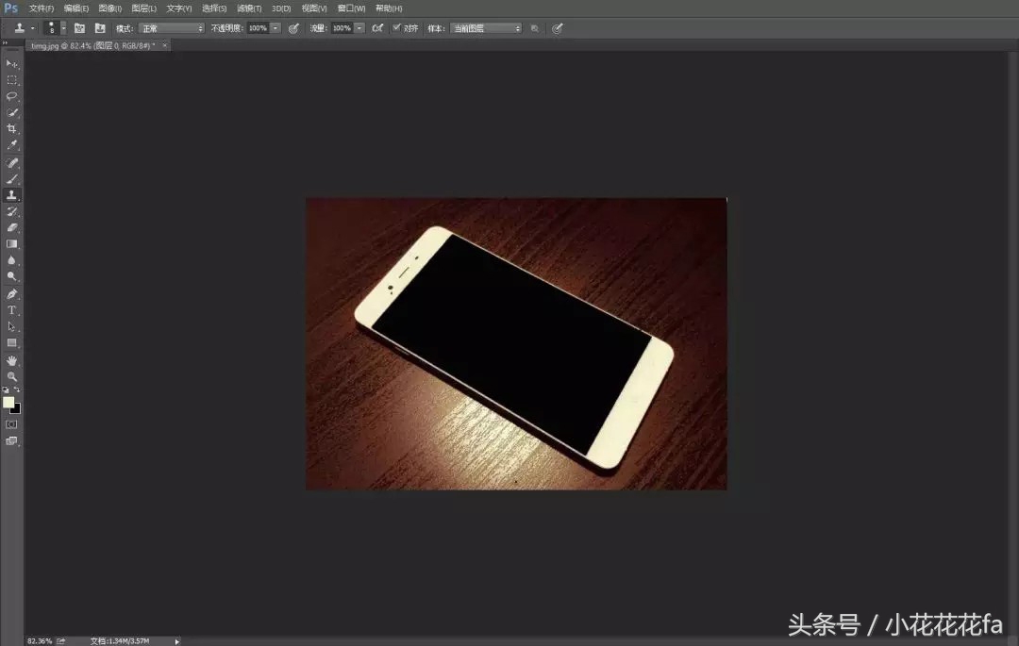
Task: Toggle the Clone Source panel button
Action: click(536, 27)
